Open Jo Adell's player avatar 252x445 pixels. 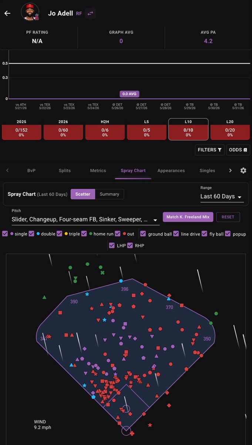(x=30, y=12)
